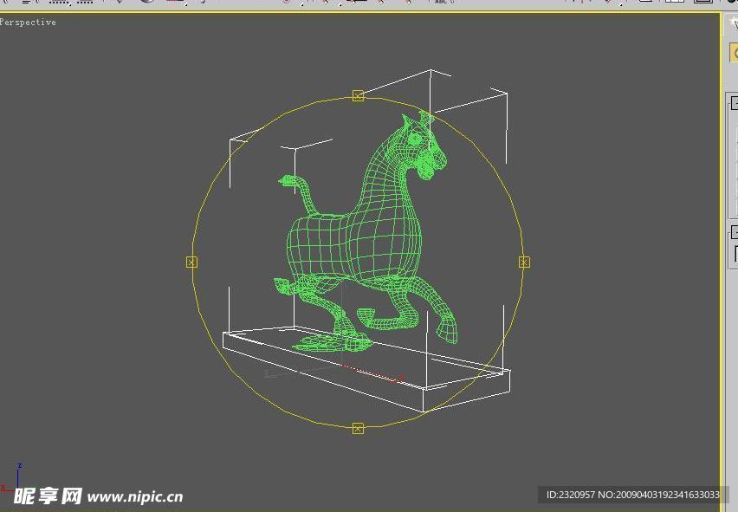Open the Perspective viewport label menu

[28, 23]
